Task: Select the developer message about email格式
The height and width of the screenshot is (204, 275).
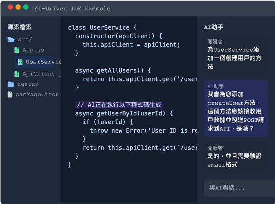Action: (x=236, y=157)
